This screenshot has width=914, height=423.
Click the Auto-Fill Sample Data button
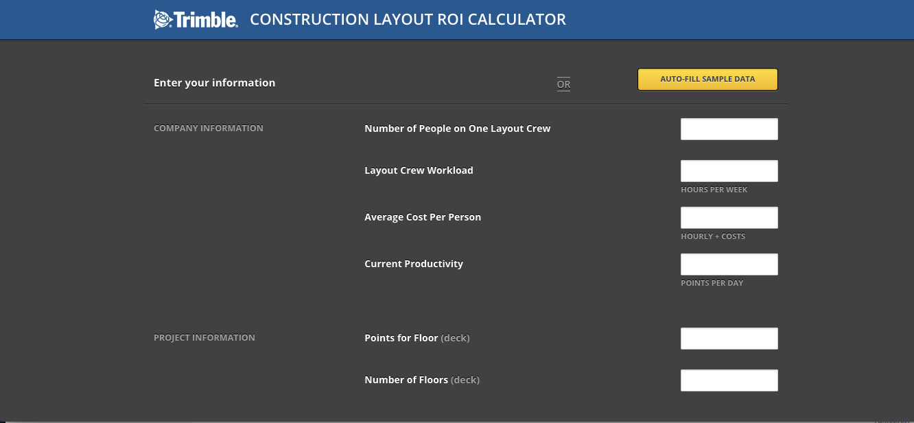click(707, 79)
